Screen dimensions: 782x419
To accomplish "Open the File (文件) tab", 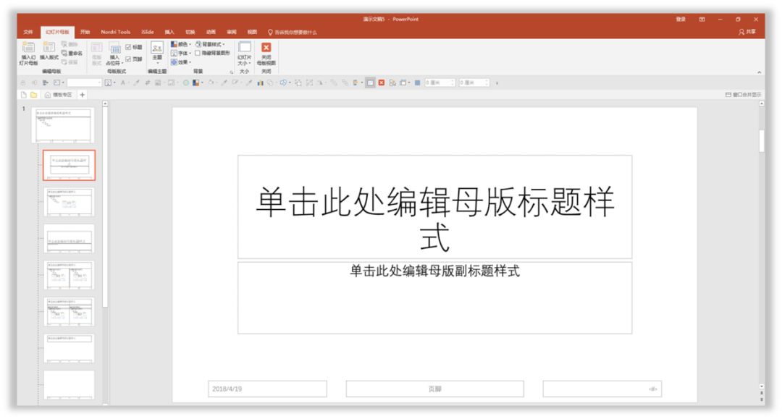I will click(x=28, y=32).
